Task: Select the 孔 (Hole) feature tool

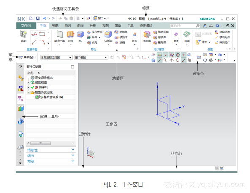Action: click(80, 36)
